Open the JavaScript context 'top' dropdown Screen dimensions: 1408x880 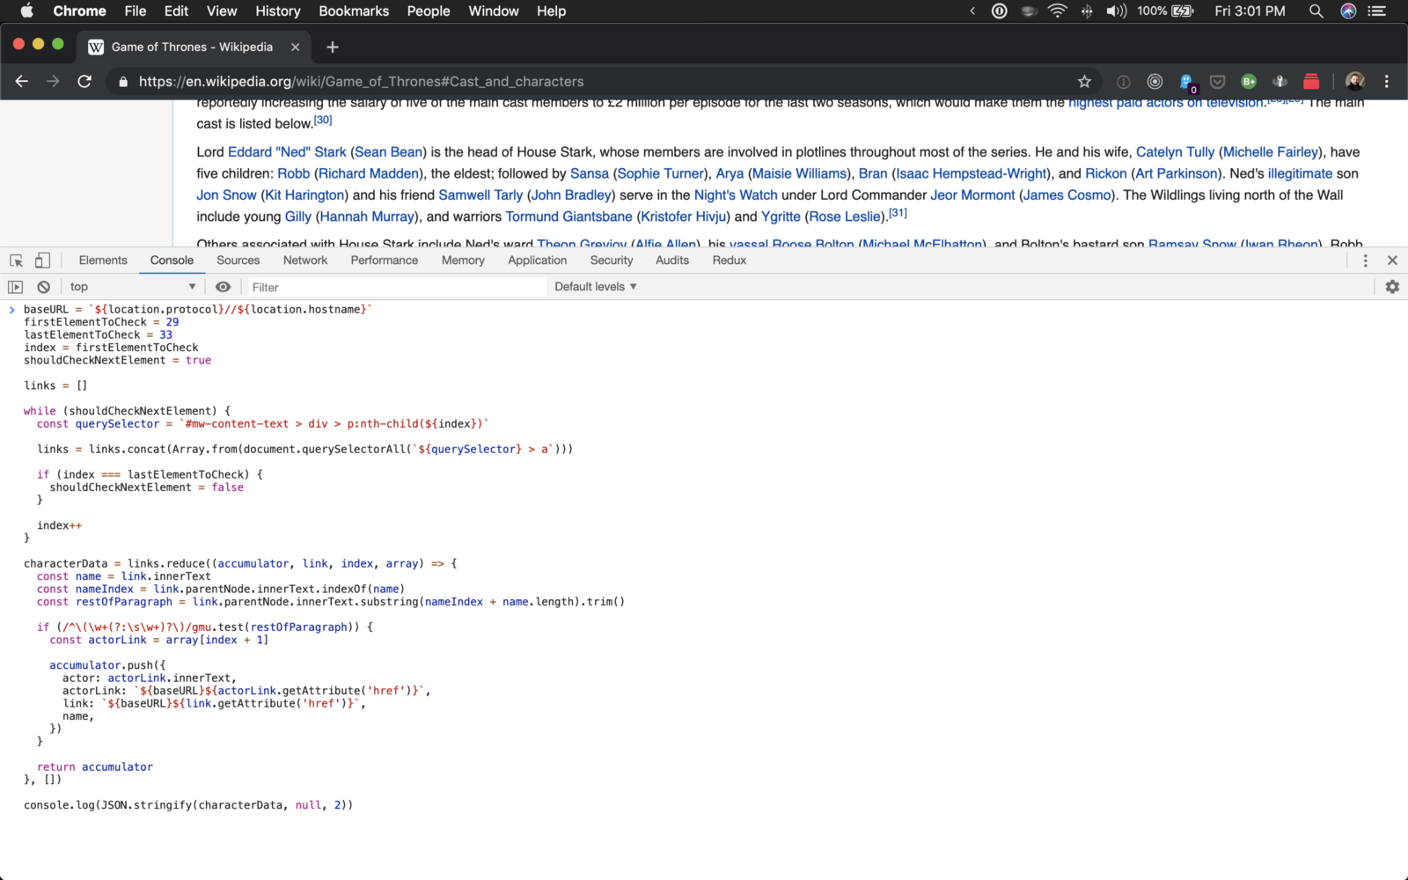tap(133, 287)
